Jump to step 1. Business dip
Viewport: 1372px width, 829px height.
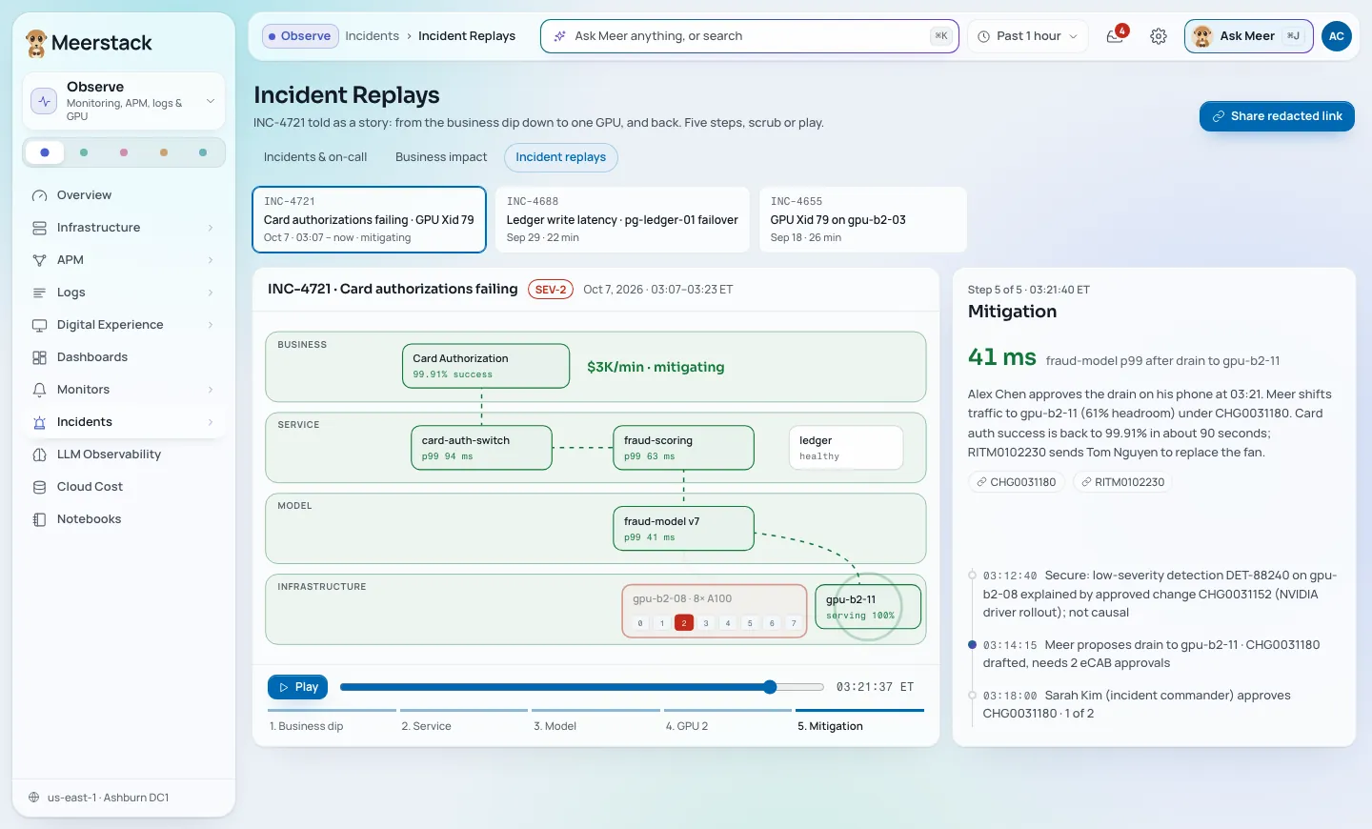tap(332, 721)
